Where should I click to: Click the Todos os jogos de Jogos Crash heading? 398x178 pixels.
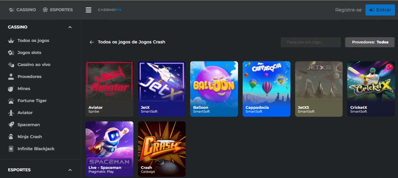tap(131, 42)
